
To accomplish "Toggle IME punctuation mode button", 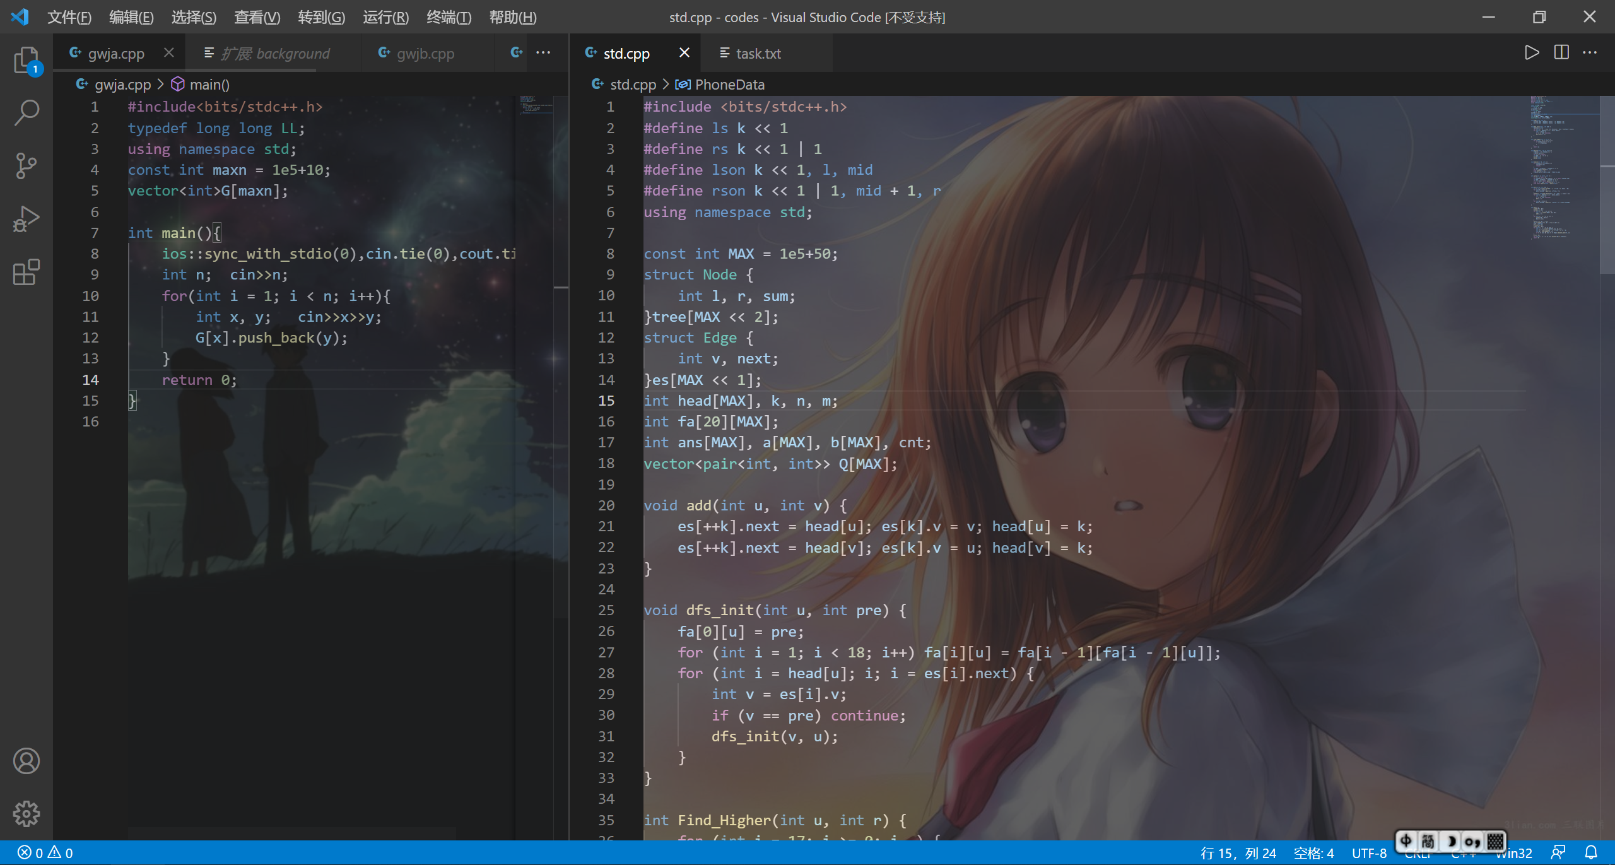I will click(1472, 841).
